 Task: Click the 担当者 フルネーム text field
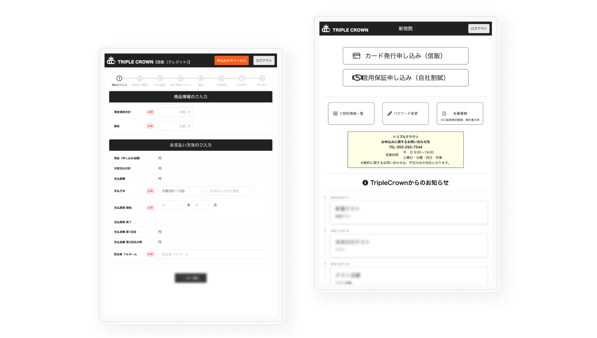point(213,254)
